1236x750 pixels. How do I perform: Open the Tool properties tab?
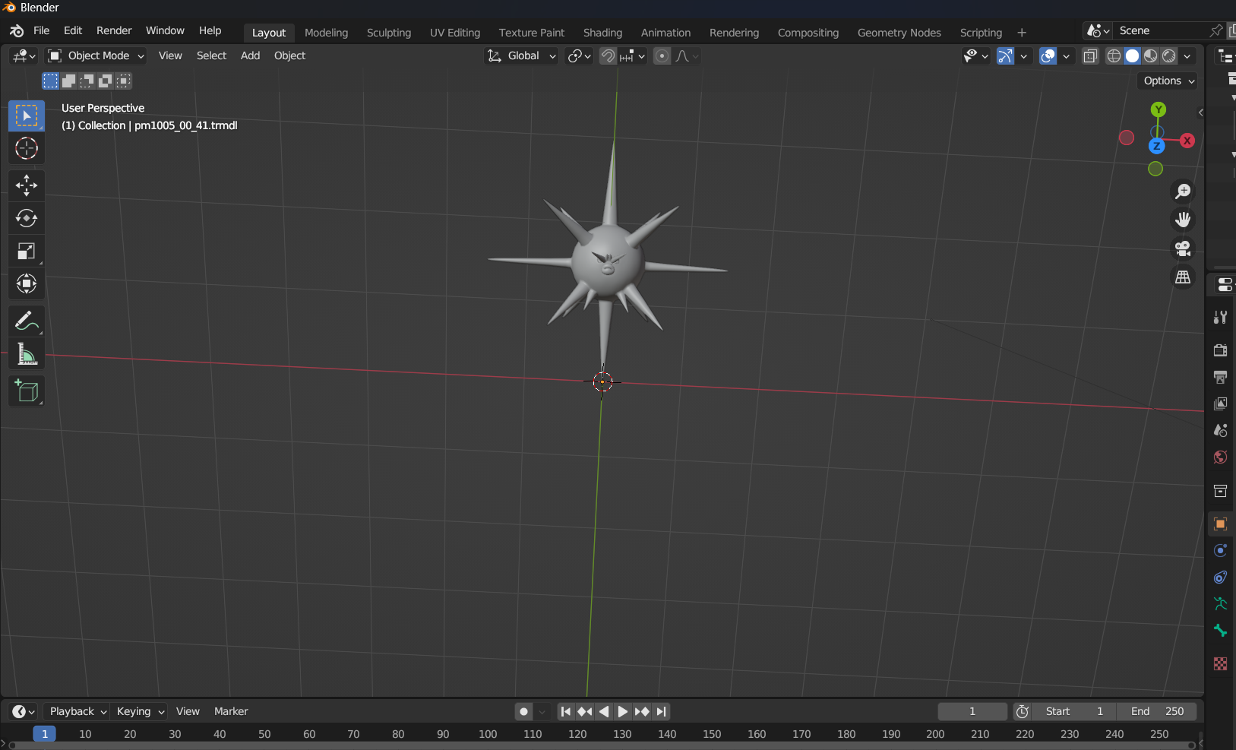coord(1221,318)
